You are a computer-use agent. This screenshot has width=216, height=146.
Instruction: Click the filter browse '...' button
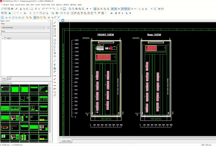click(48, 27)
